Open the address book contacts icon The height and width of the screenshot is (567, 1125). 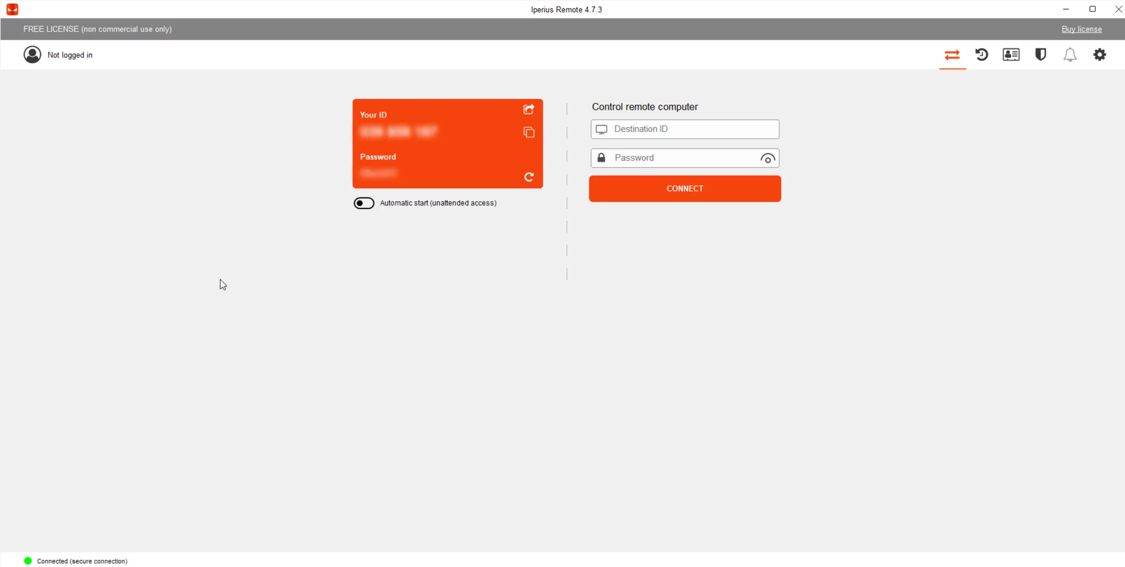point(1011,55)
